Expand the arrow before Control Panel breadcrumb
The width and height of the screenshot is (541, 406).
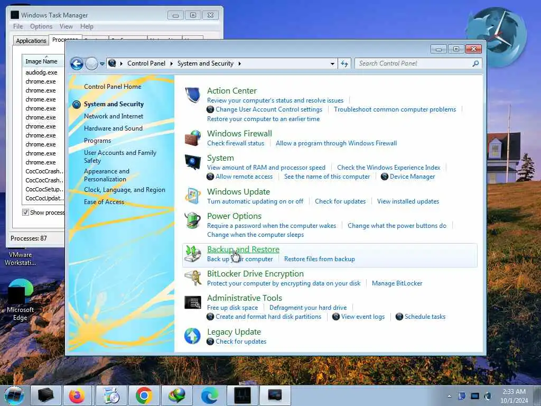coord(121,63)
